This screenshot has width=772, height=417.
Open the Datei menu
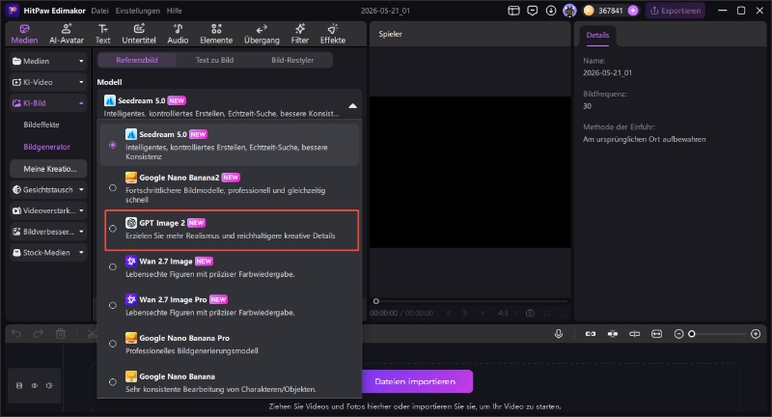pos(100,11)
